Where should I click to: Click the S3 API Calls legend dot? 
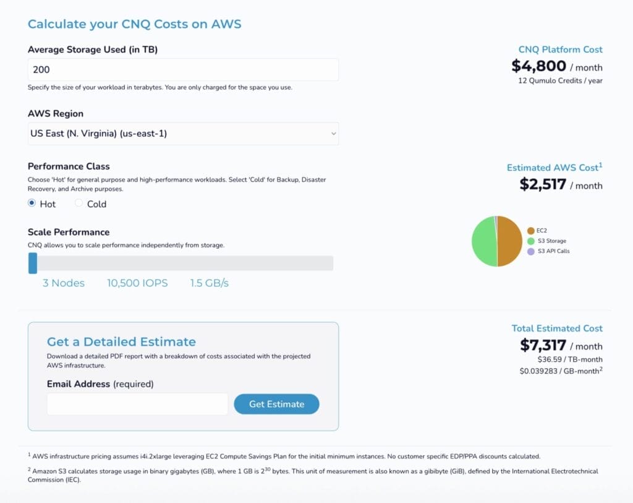pos(530,252)
